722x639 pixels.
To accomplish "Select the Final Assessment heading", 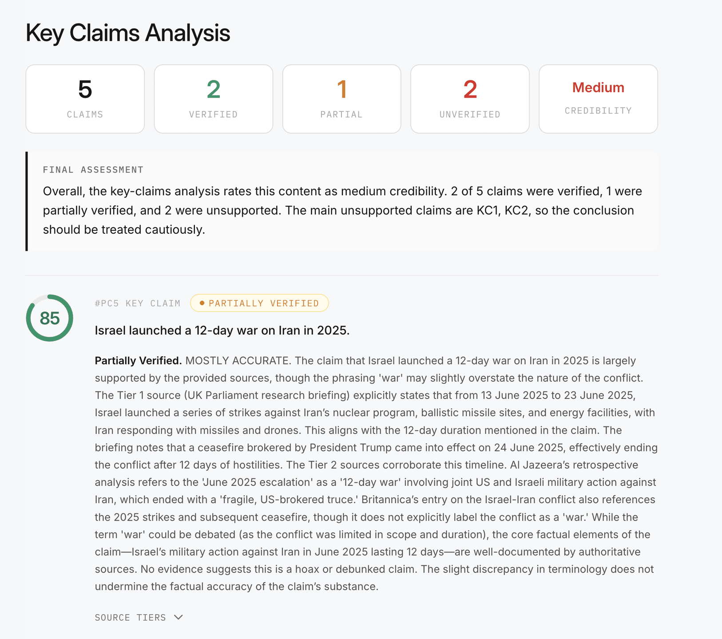I will [93, 170].
